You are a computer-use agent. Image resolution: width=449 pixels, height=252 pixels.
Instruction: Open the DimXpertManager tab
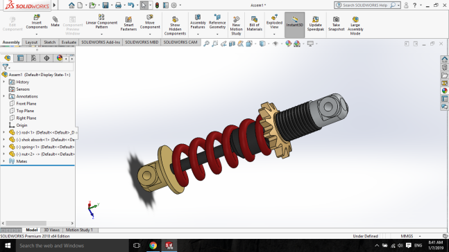click(x=46, y=58)
